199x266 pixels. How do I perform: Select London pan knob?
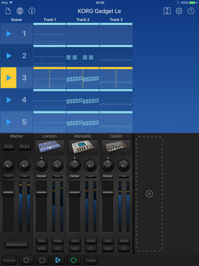[x=41, y=166]
